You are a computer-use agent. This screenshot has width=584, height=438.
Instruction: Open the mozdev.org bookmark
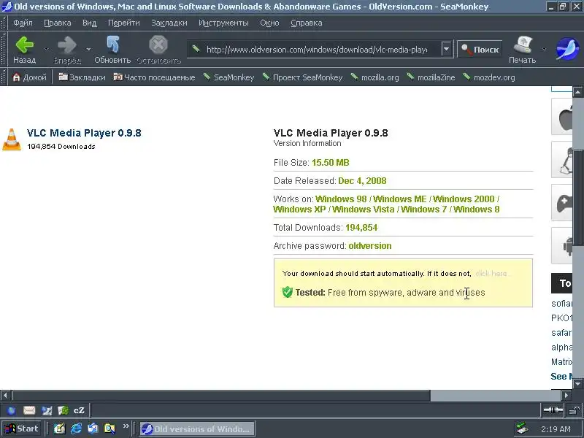click(488, 77)
